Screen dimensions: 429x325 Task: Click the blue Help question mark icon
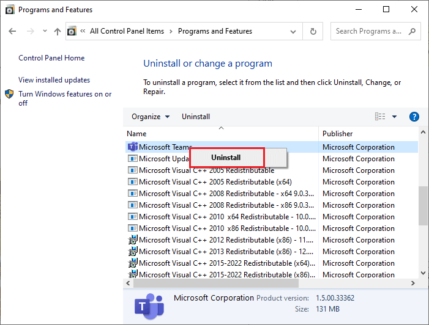pyautogui.click(x=414, y=117)
